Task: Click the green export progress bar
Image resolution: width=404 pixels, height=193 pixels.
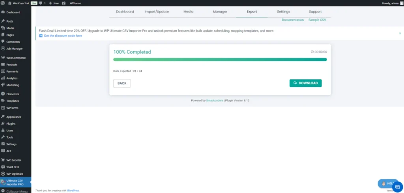Action: point(220,60)
